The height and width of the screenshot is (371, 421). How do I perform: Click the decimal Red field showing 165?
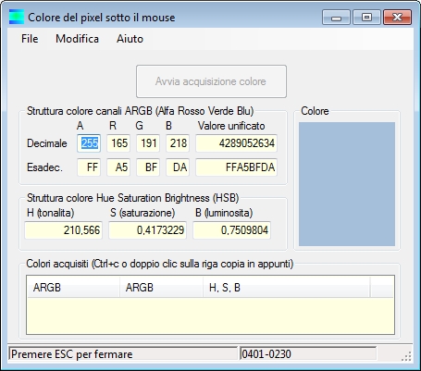pyautogui.click(x=118, y=143)
